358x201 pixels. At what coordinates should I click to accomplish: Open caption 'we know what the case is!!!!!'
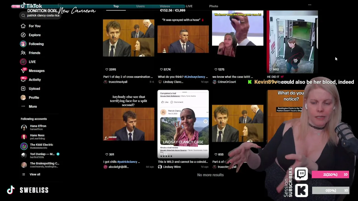(x=233, y=77)
